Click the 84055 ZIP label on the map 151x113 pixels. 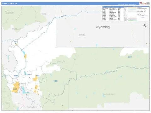[37, 76]
